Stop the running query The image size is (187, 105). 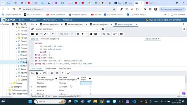[78, 34]
